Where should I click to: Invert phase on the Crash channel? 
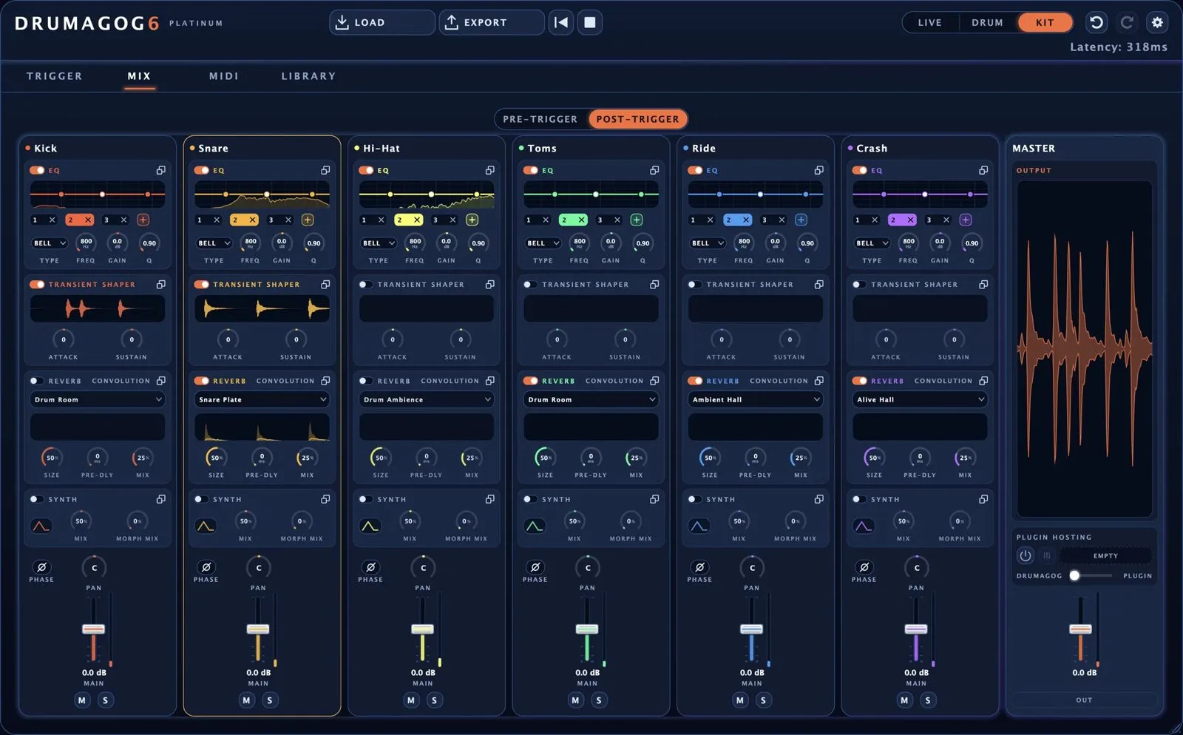point(864,567)
